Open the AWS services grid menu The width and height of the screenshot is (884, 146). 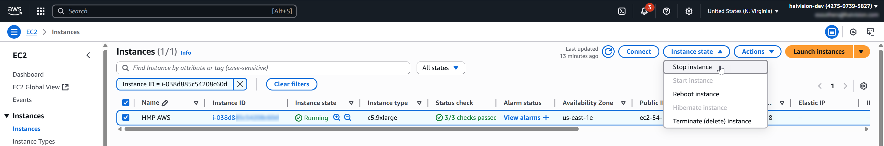[41, 11]
